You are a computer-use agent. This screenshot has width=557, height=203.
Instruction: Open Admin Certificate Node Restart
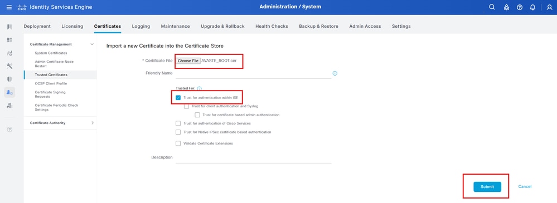coord(54,64)
